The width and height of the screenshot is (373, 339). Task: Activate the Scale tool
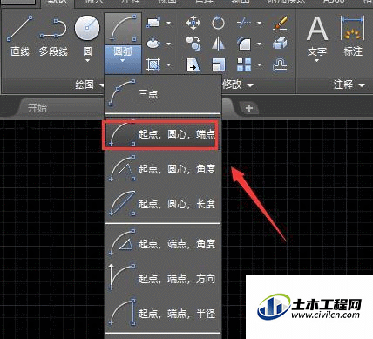point(218,64)
